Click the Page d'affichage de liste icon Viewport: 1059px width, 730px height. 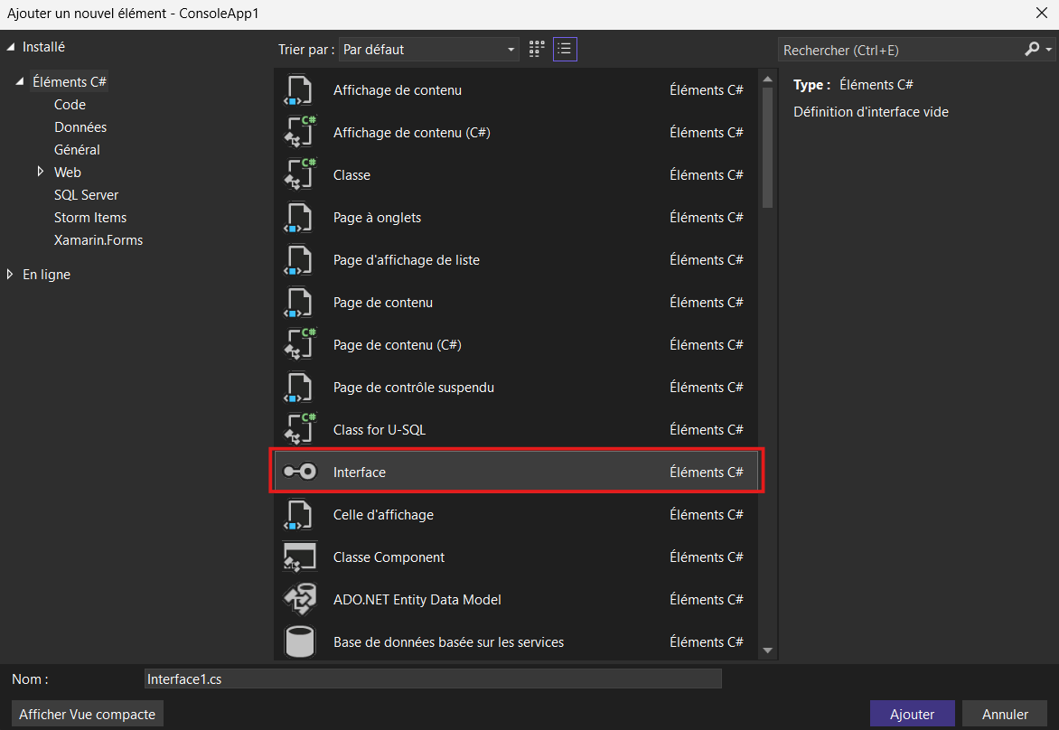point(299,260)
